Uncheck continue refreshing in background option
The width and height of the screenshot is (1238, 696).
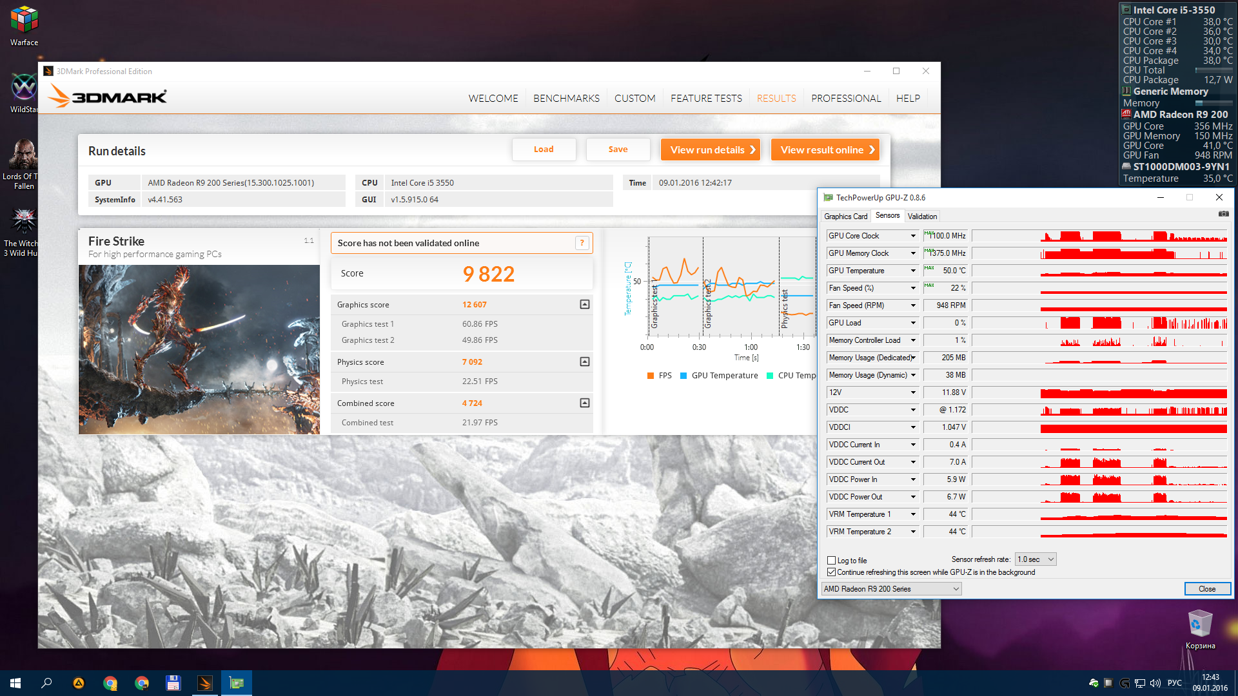(832, 572)
